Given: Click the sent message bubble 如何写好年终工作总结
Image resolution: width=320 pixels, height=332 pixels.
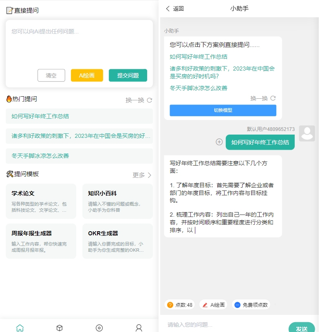Looking at the screenshot, I should coord(260,142).
